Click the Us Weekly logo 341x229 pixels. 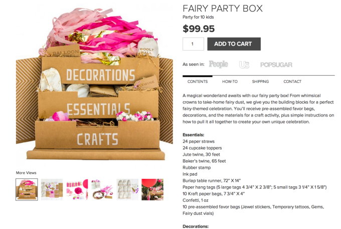click(244, 64)
